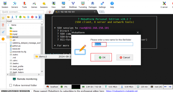Click the 2.84 GB / 7.62 GB memory indicator
This screenshot has height=92, width=173.
[x=92, y=87]
